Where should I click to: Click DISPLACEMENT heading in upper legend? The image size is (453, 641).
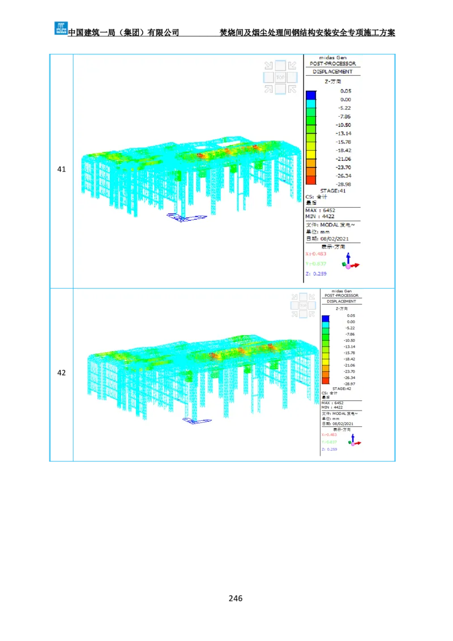point(332,72)
